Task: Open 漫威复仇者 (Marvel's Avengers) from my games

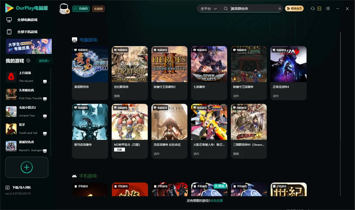Action: click(x=27, y=146)
